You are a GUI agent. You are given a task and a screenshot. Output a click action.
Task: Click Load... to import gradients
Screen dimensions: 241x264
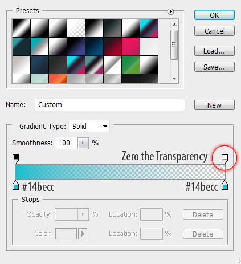tap(214, 51)
